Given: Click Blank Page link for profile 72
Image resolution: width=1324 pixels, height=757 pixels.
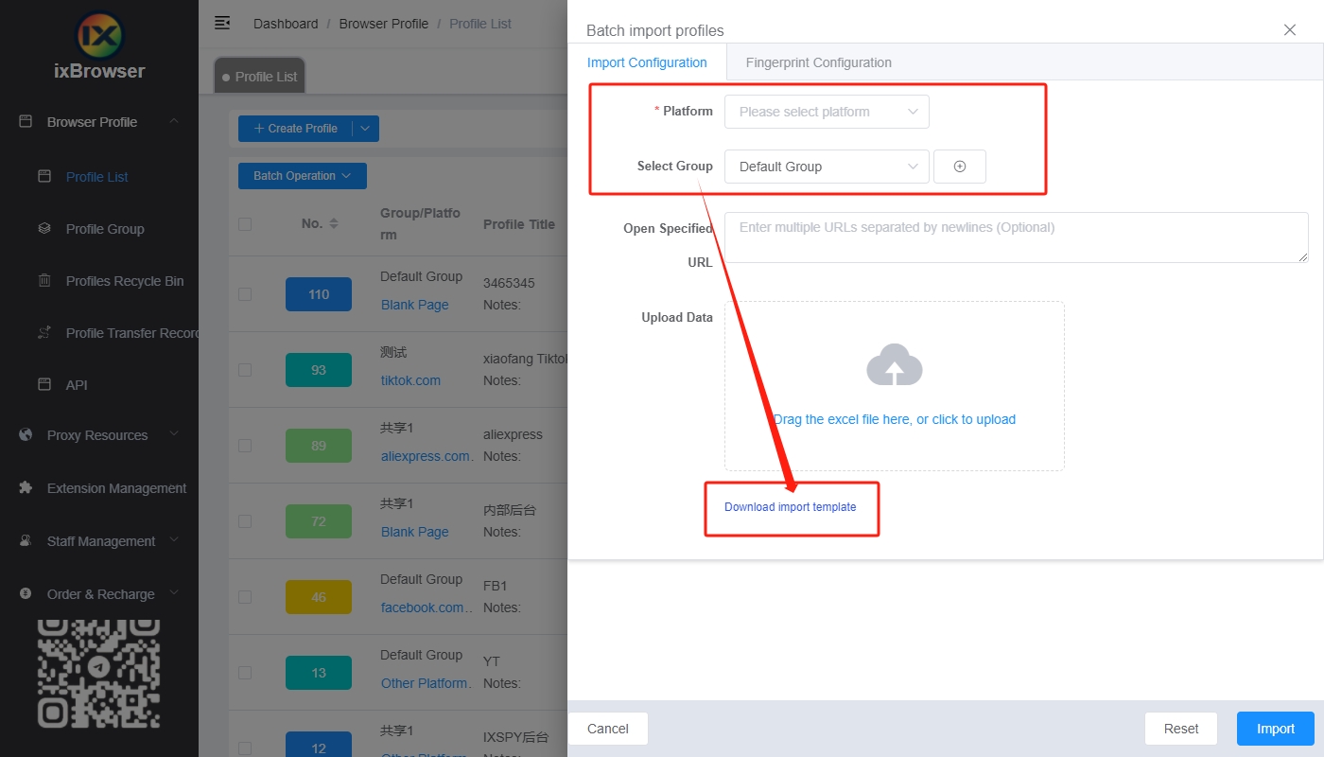Looking at the screenshot, I should [415, 532].
